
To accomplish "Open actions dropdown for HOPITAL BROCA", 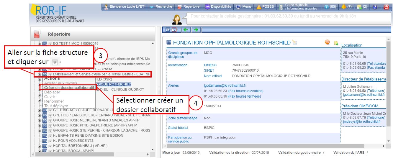I will (50, 151).
